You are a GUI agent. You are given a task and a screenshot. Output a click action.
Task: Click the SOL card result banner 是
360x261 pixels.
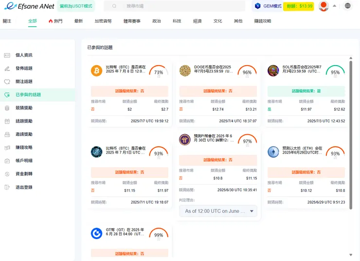pyautogui.click(x=306, y=91)
